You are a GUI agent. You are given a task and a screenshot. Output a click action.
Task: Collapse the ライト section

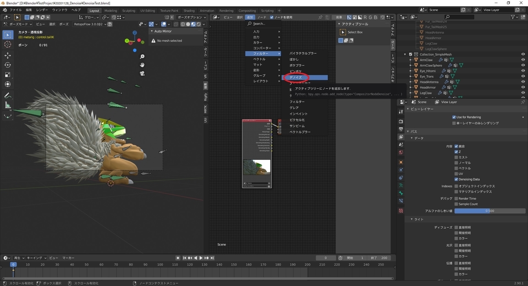tap(411, 219)
